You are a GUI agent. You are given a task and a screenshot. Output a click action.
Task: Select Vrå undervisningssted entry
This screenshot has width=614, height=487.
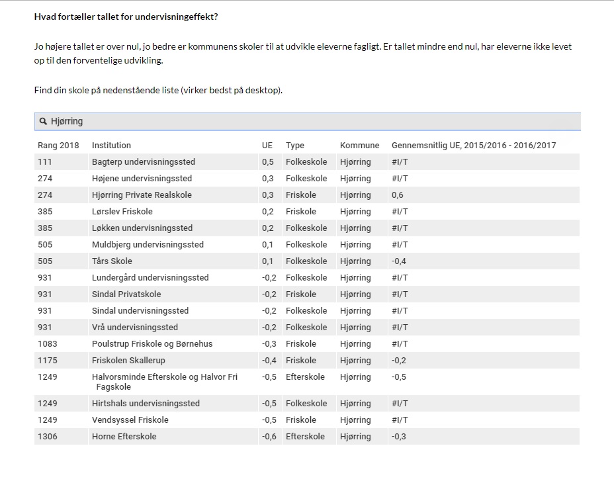pyautogui.click(x=135, y=328)
